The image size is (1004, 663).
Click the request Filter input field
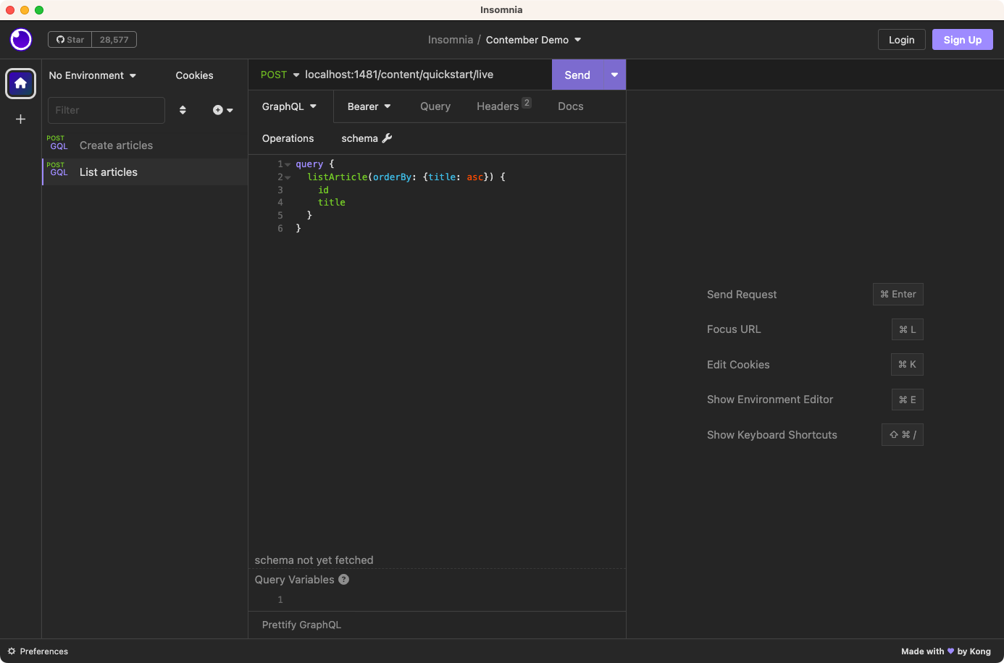[106, 110]
